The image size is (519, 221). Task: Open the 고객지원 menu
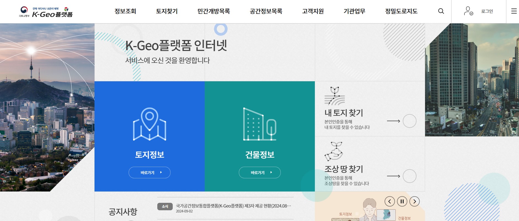click(x=313, y=11)
